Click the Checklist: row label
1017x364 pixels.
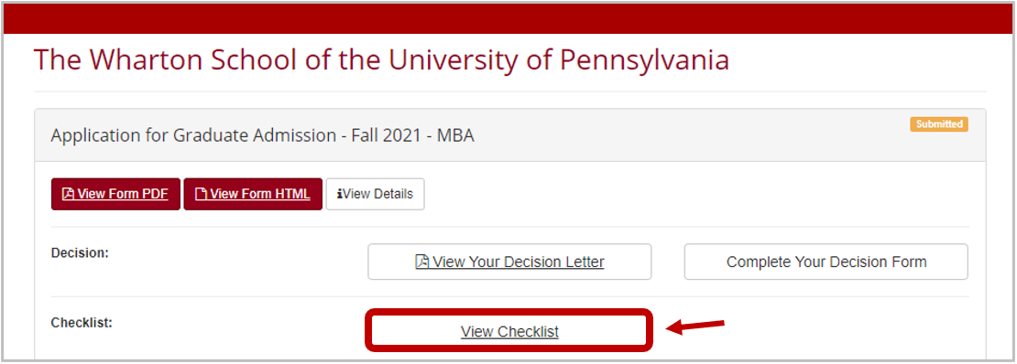(x=82, y=323)
